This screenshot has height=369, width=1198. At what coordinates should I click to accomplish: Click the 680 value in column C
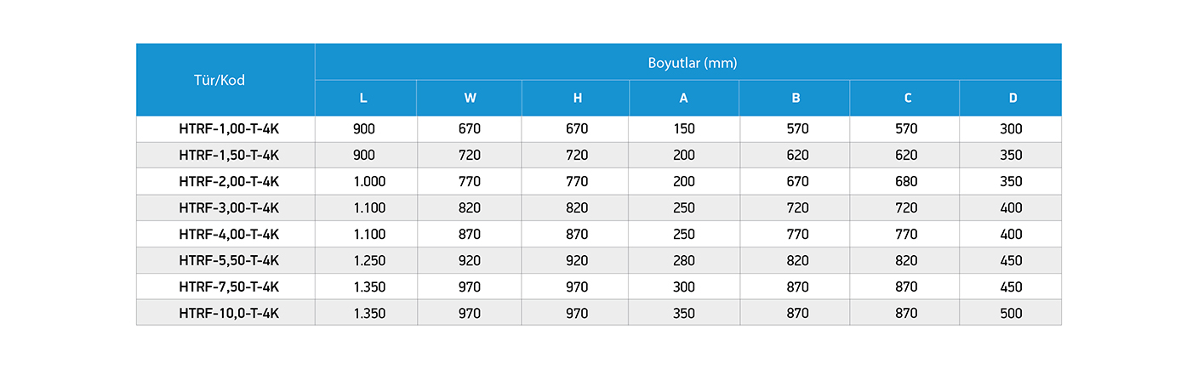[905, 181]
